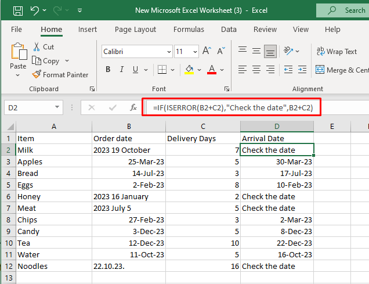The width and height of the screenshot is (369, 284).
Task: Open the font size dropdown
Action: coord(195,52)
